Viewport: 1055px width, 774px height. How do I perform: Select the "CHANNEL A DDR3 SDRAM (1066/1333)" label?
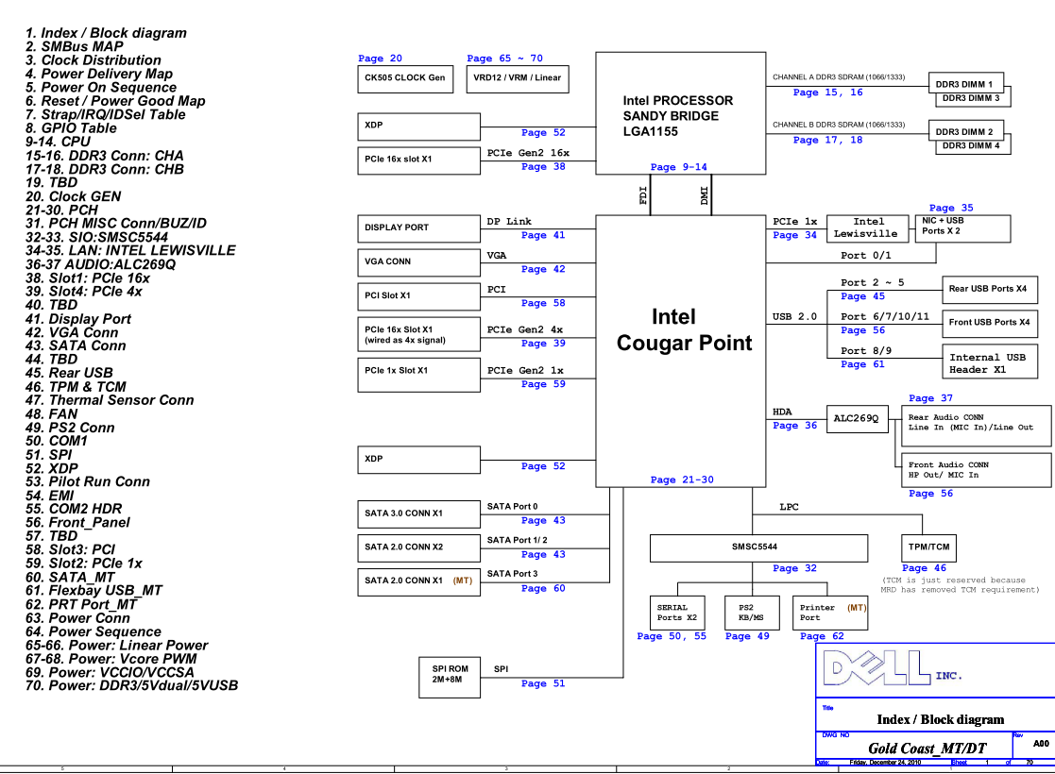point(839,77)
